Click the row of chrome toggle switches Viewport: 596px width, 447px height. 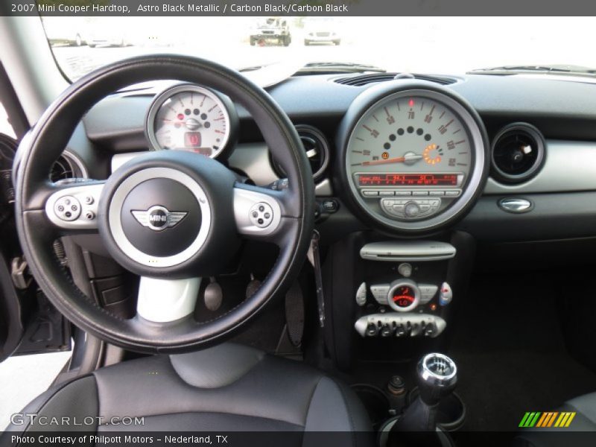[x=400, y=326]
